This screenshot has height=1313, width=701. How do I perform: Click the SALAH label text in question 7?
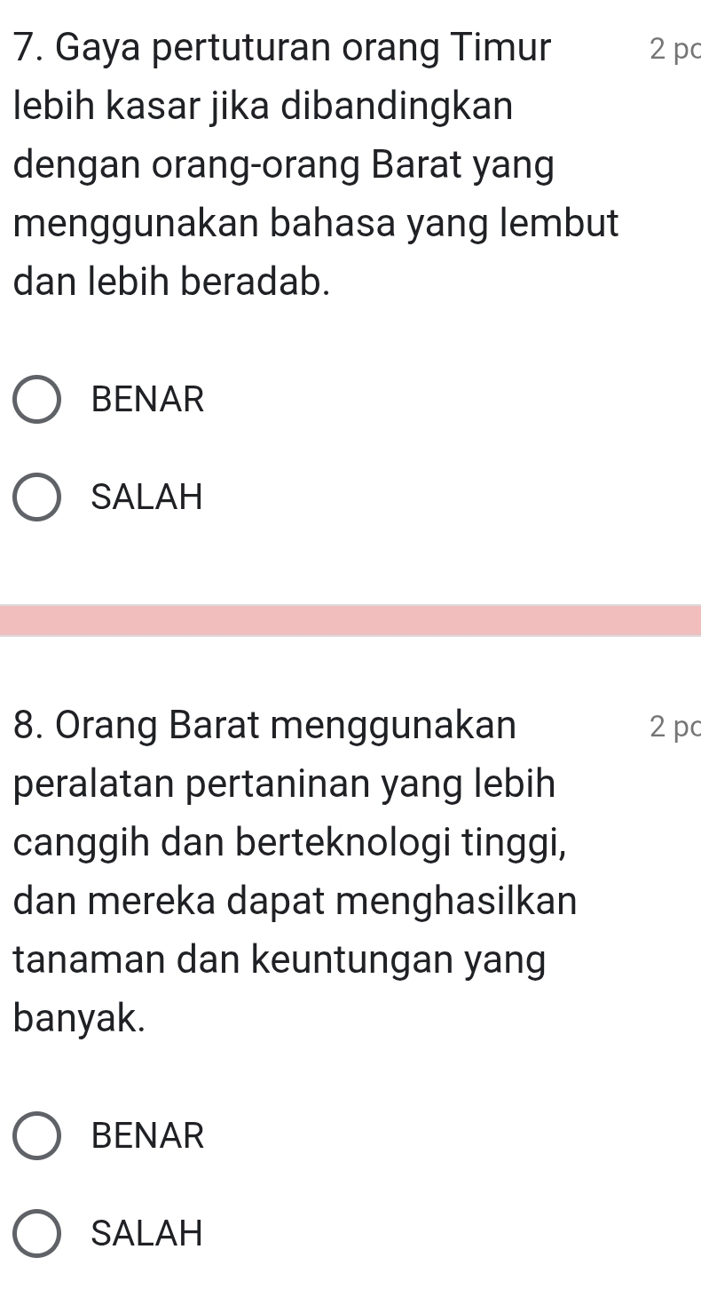tap(147, 497)
